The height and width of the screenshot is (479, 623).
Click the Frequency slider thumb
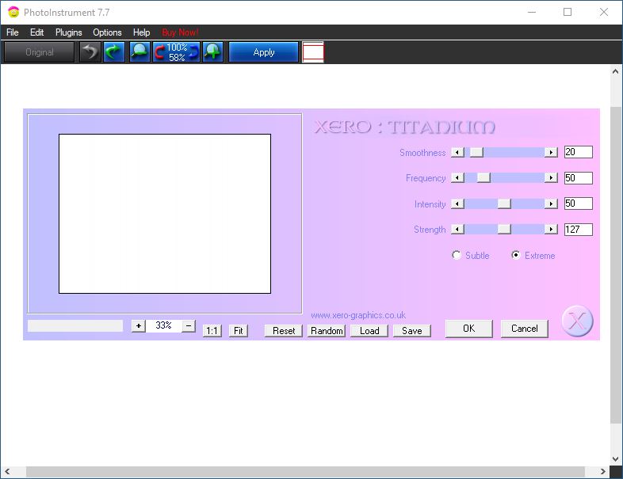coord(483,178)
